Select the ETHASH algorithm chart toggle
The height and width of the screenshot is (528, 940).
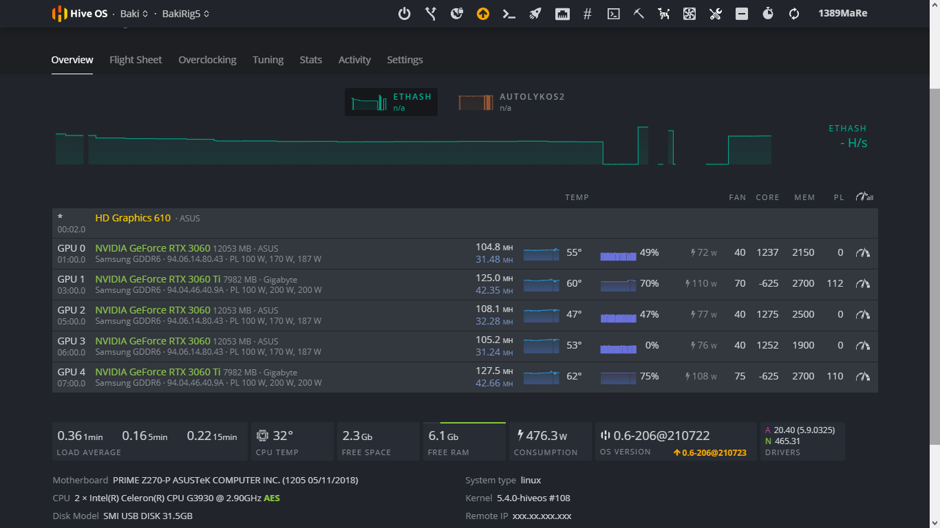(x=391, y=102)
